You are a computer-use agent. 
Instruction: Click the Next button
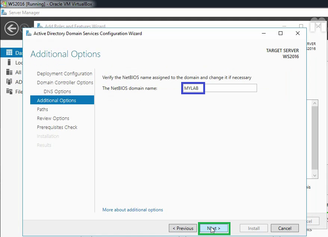214,228
